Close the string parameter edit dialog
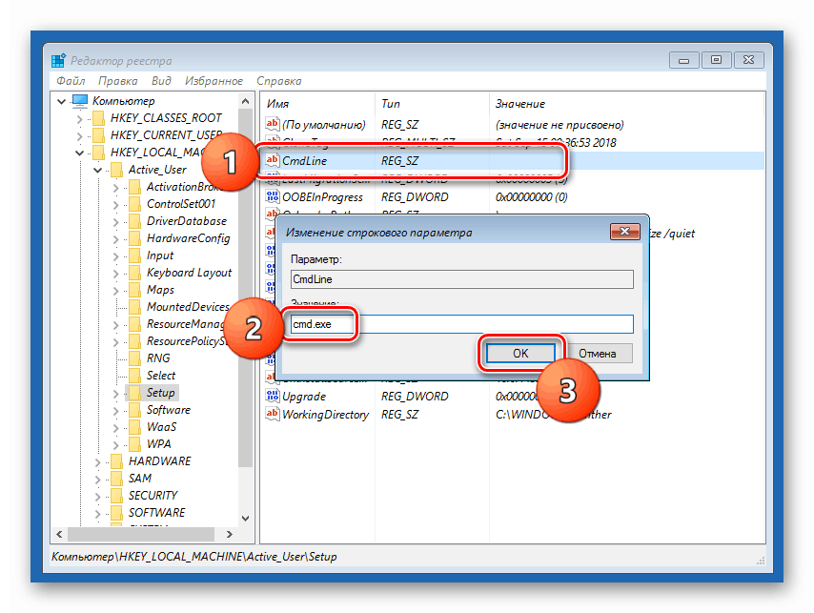Screen dimensions: 814x613 (624, 232)
